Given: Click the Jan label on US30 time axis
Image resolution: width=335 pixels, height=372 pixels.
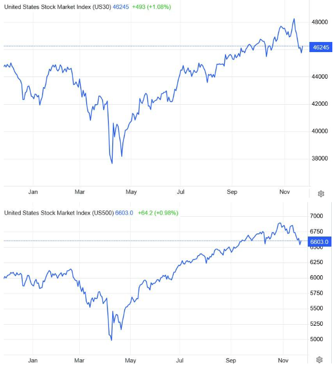Looking at the screenshot, I should (x=33, y=192).
